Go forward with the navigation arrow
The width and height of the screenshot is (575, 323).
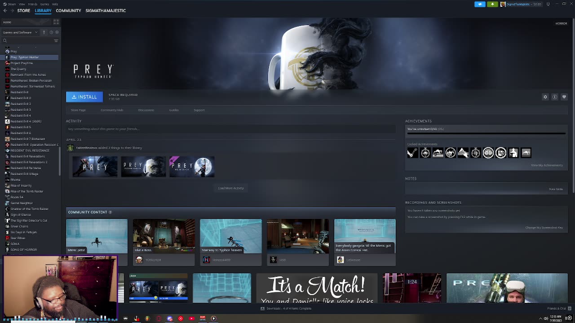[x=12, y=10]
